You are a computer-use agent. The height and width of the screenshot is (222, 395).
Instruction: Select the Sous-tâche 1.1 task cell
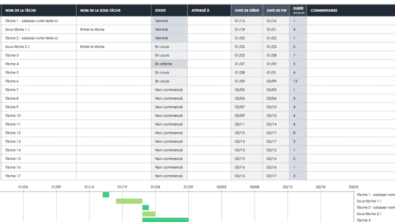pos(39,29)
